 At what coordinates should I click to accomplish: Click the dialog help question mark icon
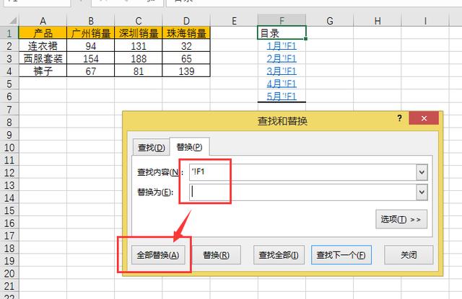pos(399,118)
